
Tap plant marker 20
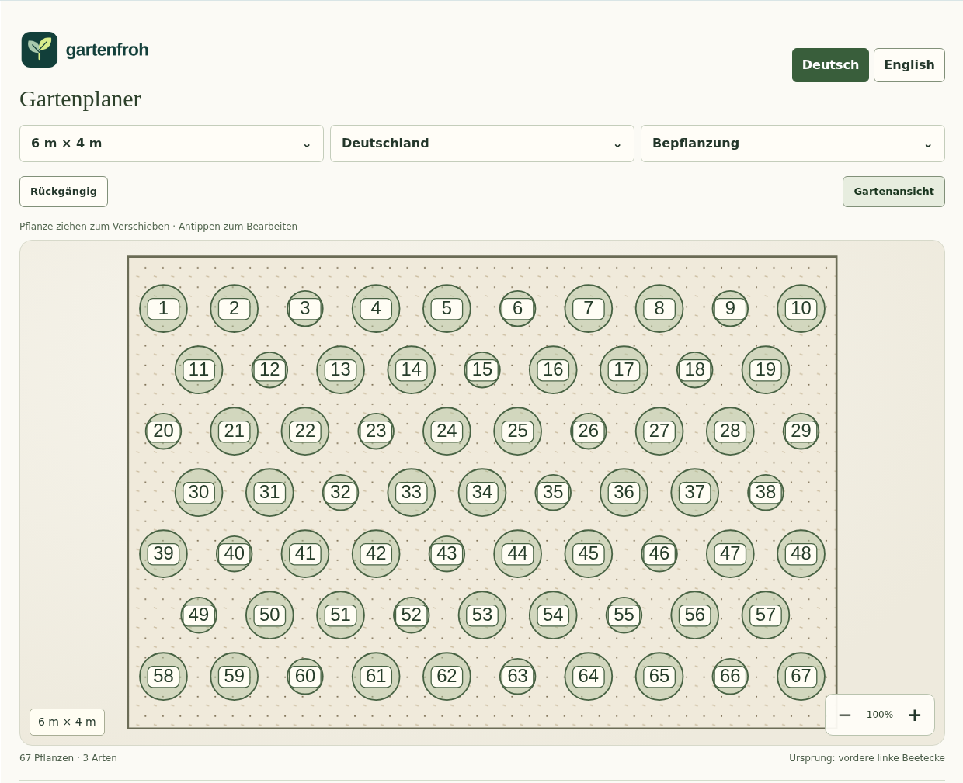(x=163, y=431)
